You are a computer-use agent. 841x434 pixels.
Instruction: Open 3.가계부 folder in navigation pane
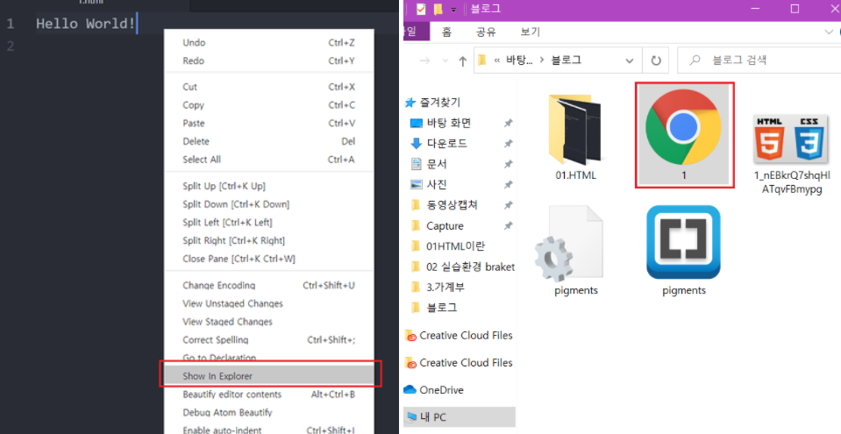445,287
